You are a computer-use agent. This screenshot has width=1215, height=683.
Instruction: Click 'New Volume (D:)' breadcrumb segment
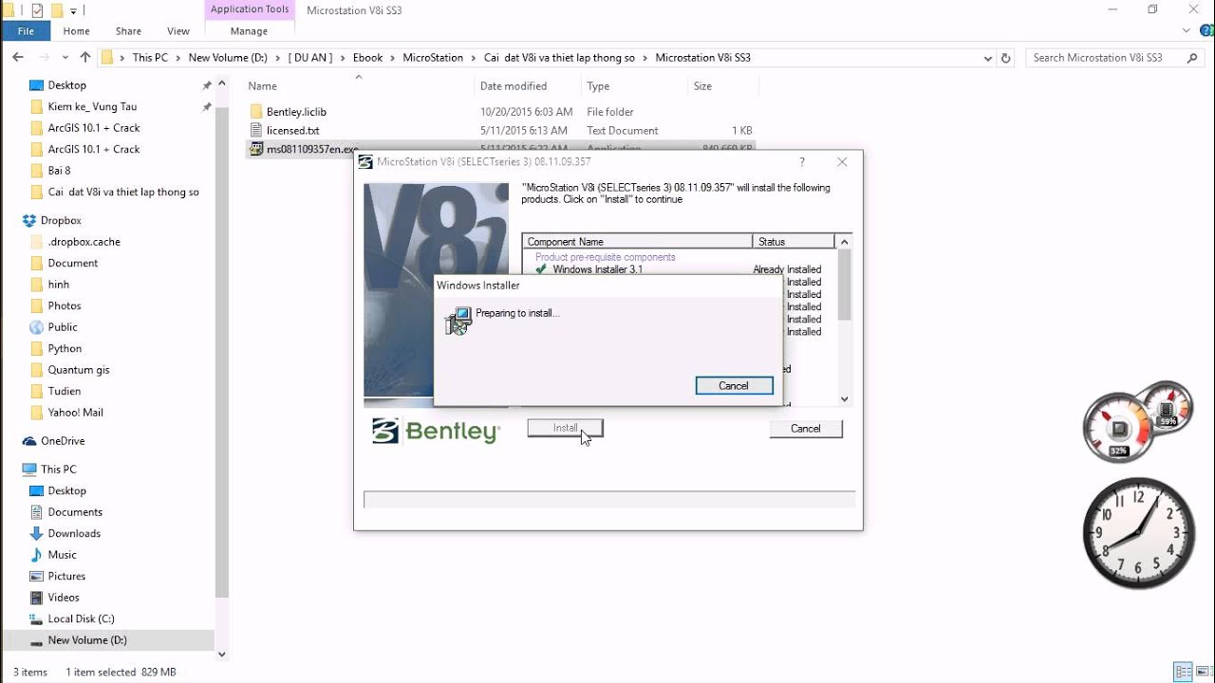tap(228, 58)
